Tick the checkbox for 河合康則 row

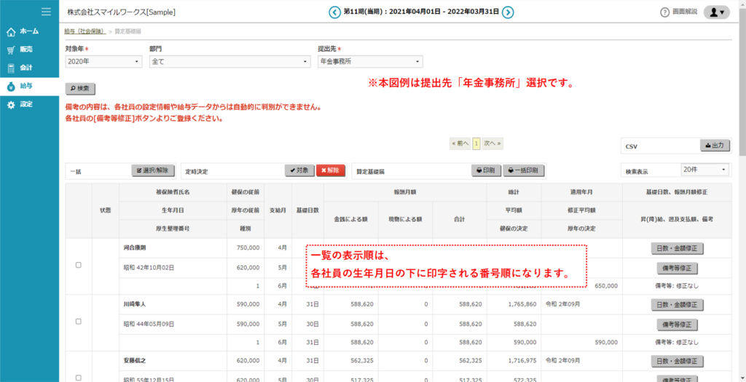79,266
